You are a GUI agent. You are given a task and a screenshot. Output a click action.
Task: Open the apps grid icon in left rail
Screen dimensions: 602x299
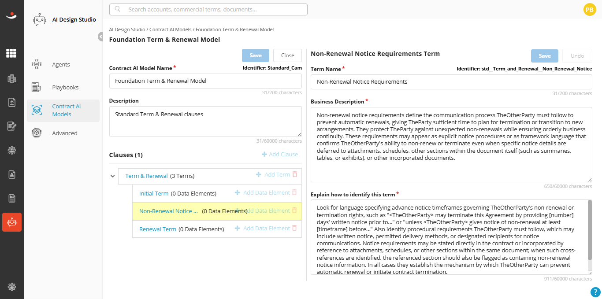click(11, 53)
